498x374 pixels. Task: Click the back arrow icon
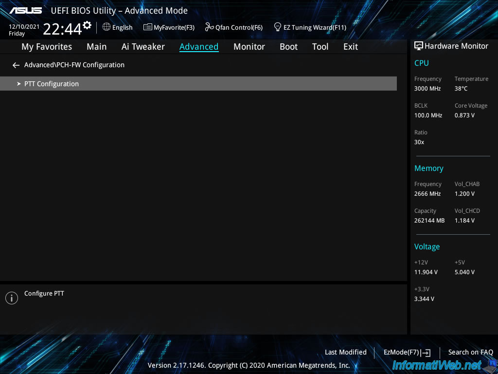(x=16, y=65)
